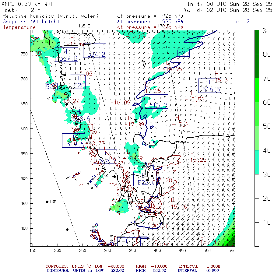Viewport: 274px width, 274px height.
Task: Click the -18.89 temperature low label
Action: point(133,158)
